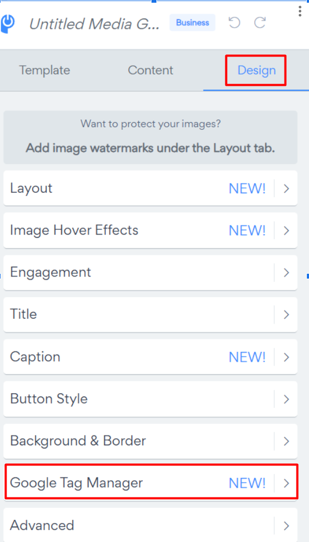Open Image Hover Effects settings

coord(150,230)
